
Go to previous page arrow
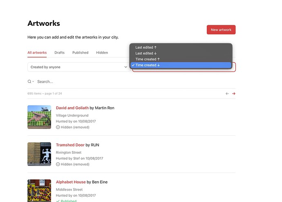coord(227,94)
